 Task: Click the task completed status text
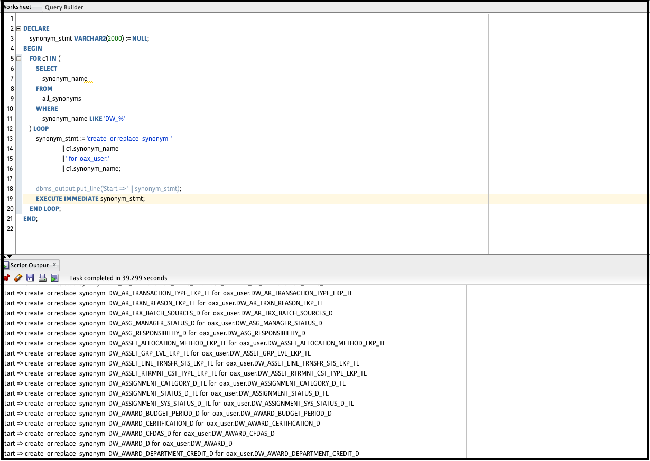(x=118, y=278)
